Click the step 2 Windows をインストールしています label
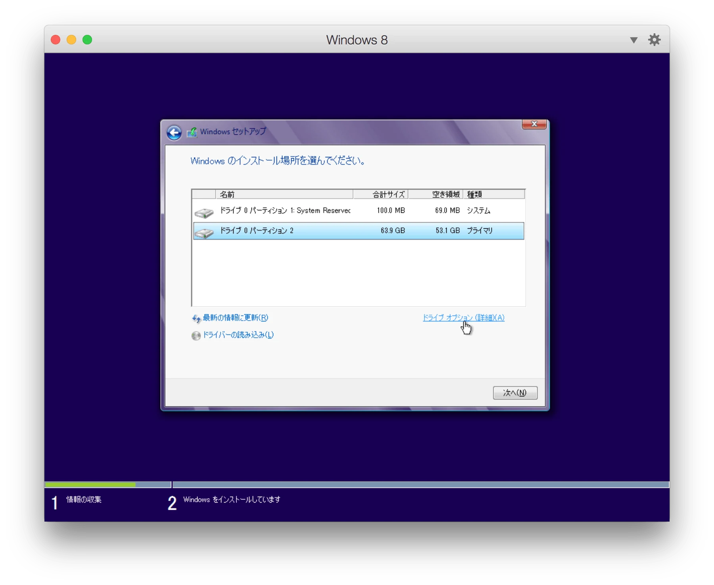The width and height of the screenshot is (714, 585). pos(232,499)
